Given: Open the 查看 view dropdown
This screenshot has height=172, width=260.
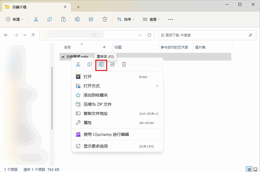Looking at the screenshot, I should (x=151, y=20).
